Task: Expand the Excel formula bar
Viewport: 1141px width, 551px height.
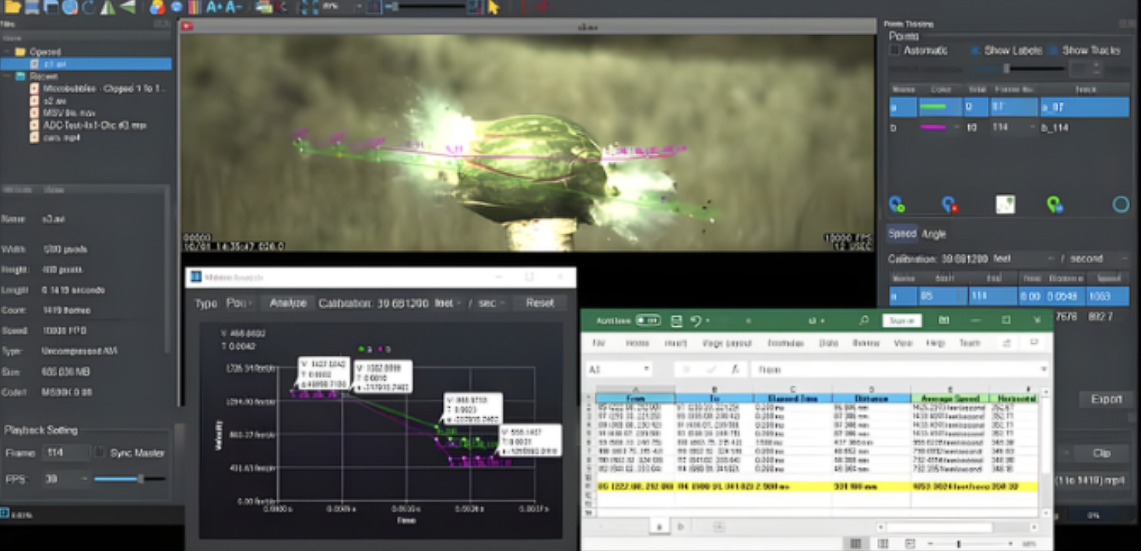Action: [x=1044, y=370]
